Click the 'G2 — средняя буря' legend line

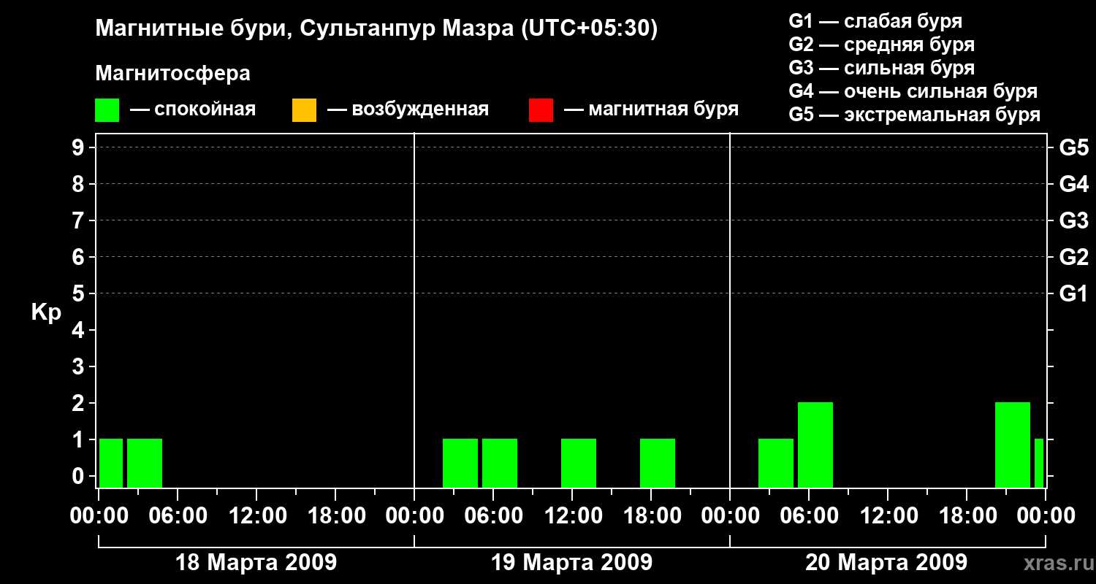882,45
